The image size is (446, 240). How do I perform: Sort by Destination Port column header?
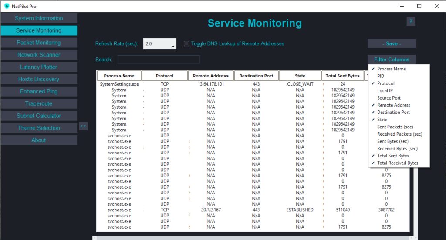pyautogui.click(x=256, y=76)
